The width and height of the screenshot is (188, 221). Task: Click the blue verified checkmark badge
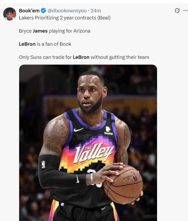pyautogui.click(x=43, y=11)
